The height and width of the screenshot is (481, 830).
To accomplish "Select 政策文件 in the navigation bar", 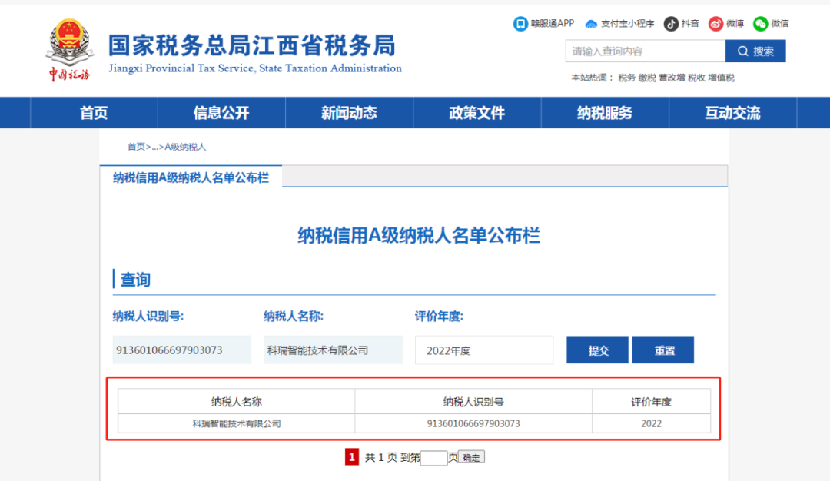I will click(476, 113).
